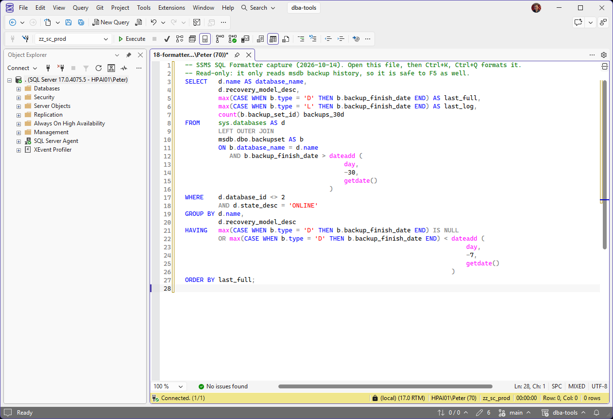Click the Execute button

click(131, 39)
